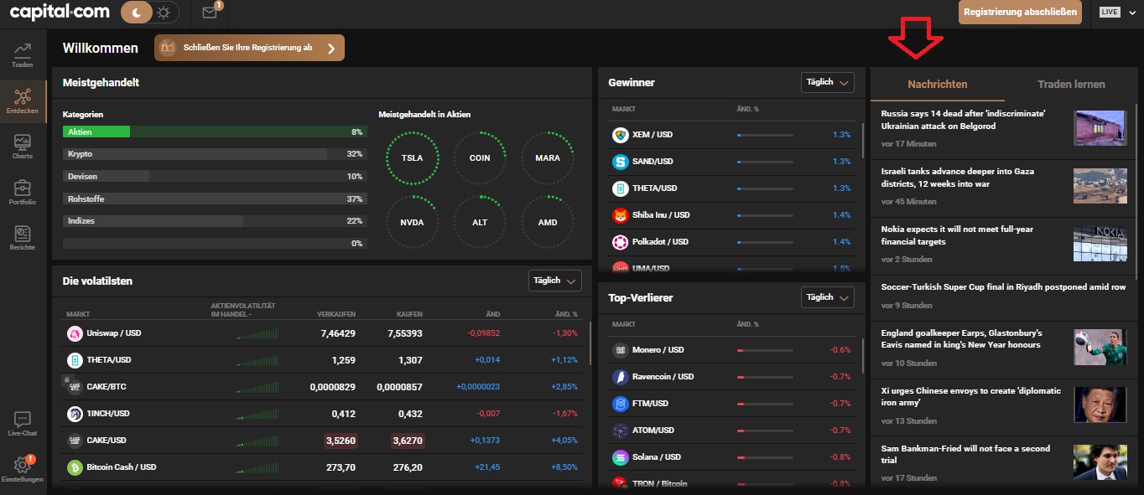Open the mail inbox envelope icon
The width and height of the screenshot is (1144, 495).
pyautogui.click(x=210, y=13)
